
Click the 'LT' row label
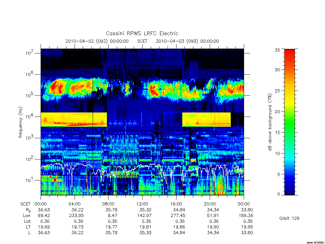click(x=28, y=227)
